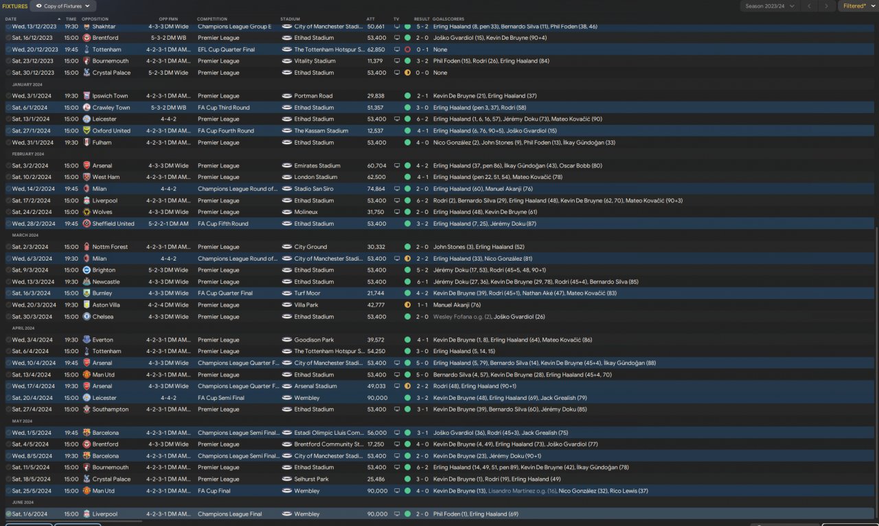
Task: Click the stadium icon beside Selhurst Park
Action: click(x=287, y=479)
